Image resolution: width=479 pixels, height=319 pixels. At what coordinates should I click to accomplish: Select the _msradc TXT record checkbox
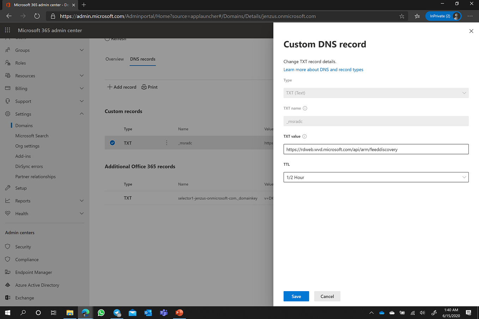[x=112, y=143]
